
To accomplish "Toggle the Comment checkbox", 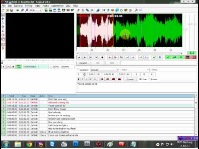I will click(78, 70).
